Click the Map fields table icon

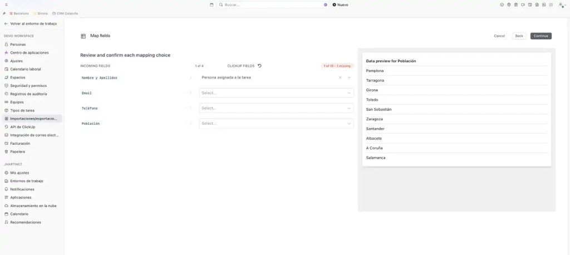(x=83, y=36)
